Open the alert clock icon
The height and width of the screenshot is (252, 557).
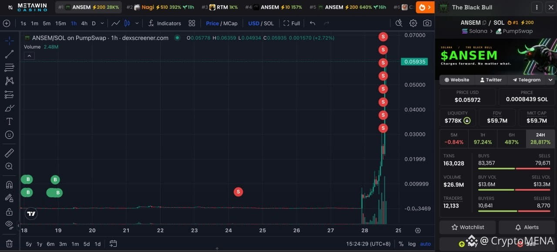[399, 23]
